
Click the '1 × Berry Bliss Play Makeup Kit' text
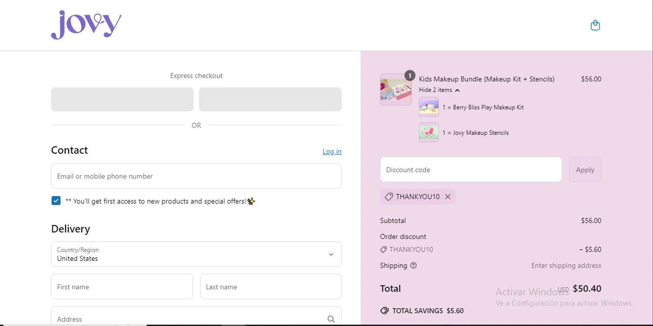(x=483, y=108)
